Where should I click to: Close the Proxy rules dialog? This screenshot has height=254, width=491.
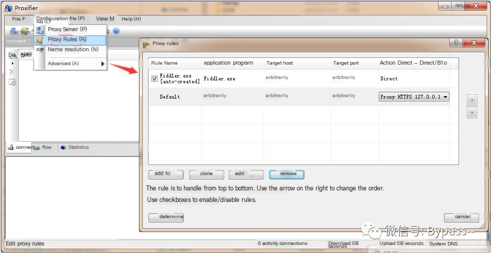(x=473, y=43)
